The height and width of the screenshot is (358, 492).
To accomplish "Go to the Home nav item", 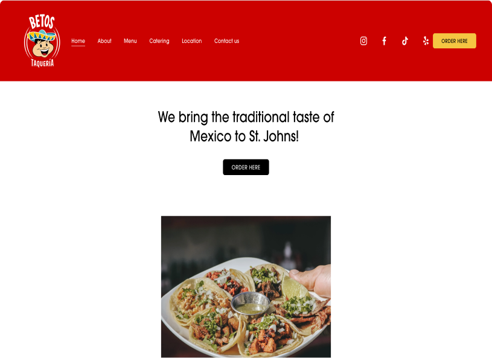I will pyautogui.click(x=78, y=41).
